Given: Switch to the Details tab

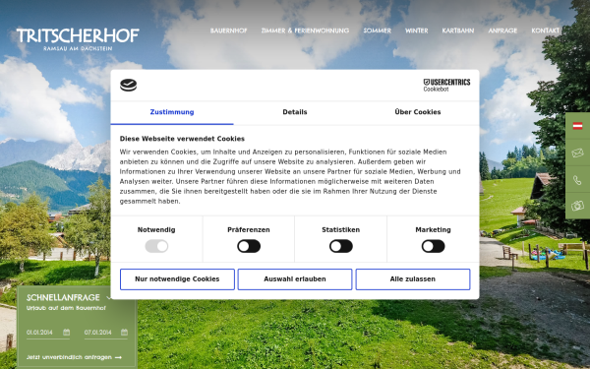Looking at the screenshot, I should [295, 112].
